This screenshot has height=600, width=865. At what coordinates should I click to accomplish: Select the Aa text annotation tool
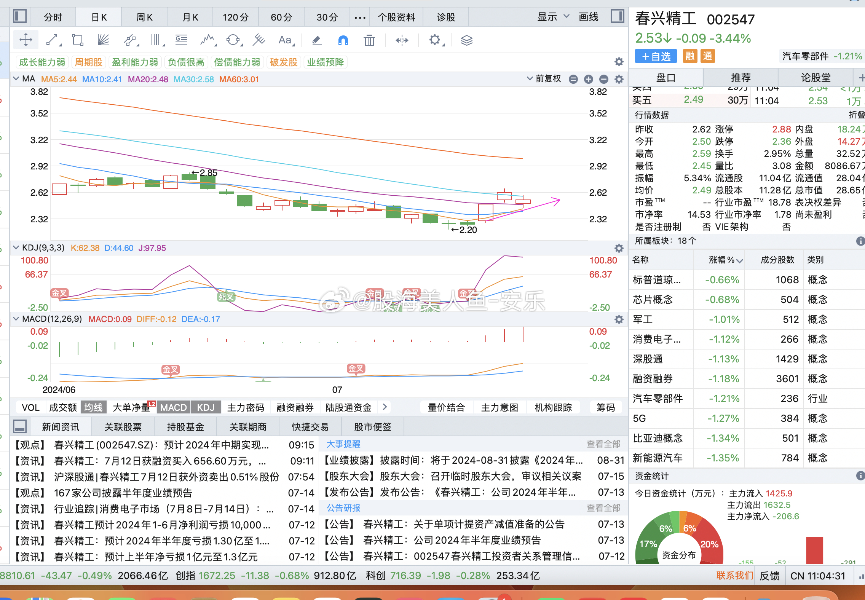click(286, 40)
